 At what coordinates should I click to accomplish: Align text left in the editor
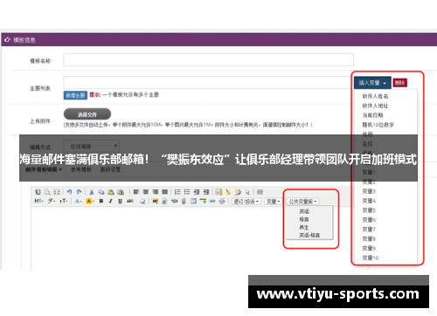[136, 192]
